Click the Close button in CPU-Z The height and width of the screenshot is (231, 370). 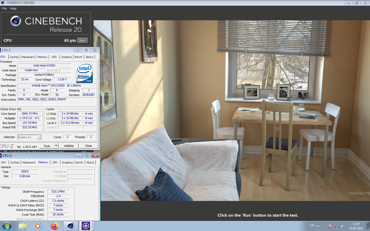pyautogui.click(x=88, y=146)
